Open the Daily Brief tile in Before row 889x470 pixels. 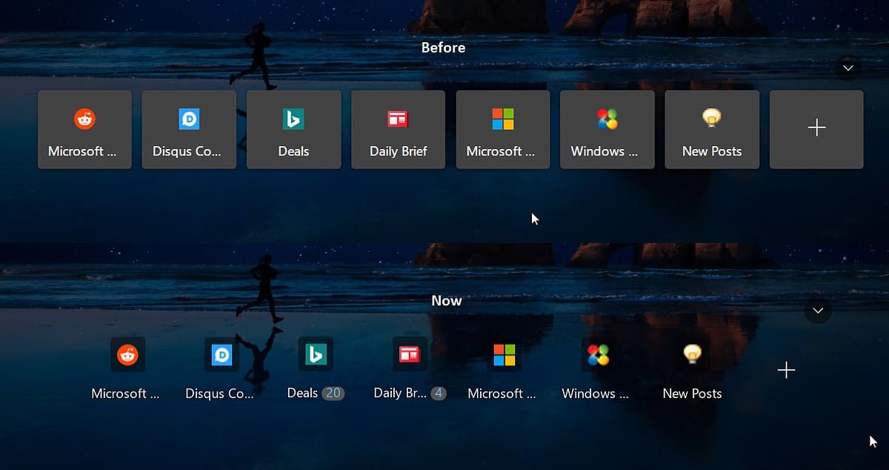pos(398,129)
